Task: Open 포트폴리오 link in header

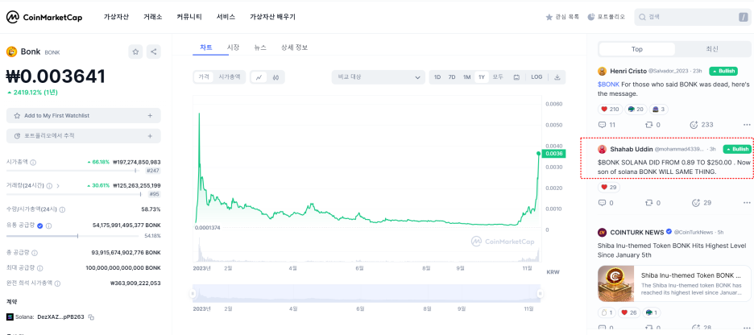Action: click(607, 17)
